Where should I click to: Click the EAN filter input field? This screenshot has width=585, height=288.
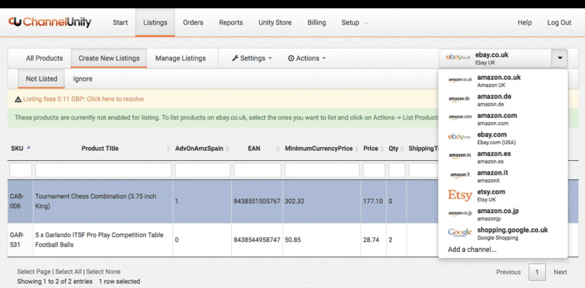(x=258, y=171)
